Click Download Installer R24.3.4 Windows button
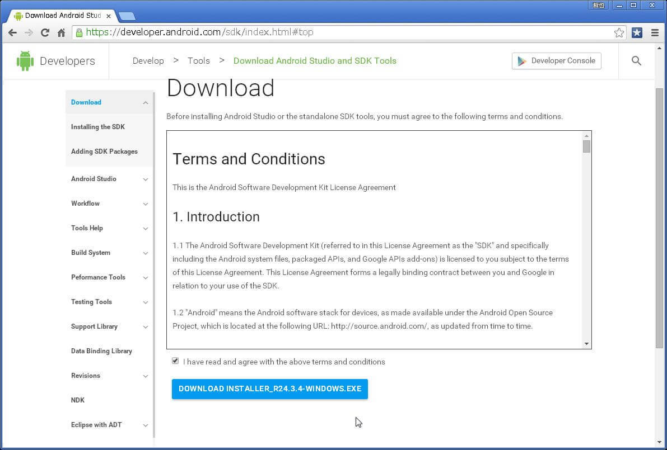 tap(269, 389)
